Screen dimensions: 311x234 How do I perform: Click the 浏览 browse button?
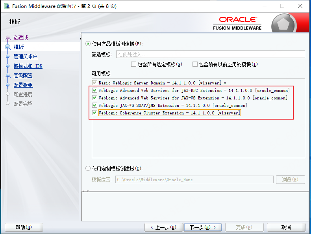click(290, 180)
